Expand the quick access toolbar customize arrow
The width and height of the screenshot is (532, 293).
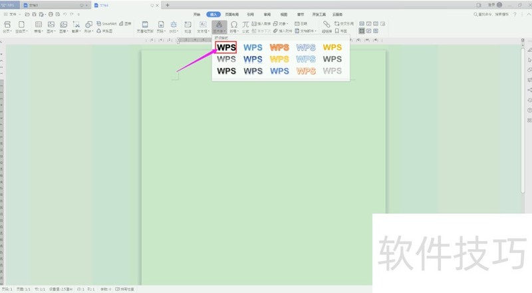pyautogui.click(x=78, y=14)
